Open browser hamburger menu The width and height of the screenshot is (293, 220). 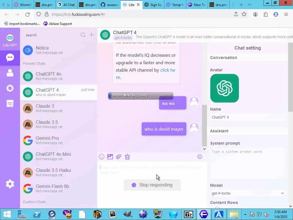286,14
